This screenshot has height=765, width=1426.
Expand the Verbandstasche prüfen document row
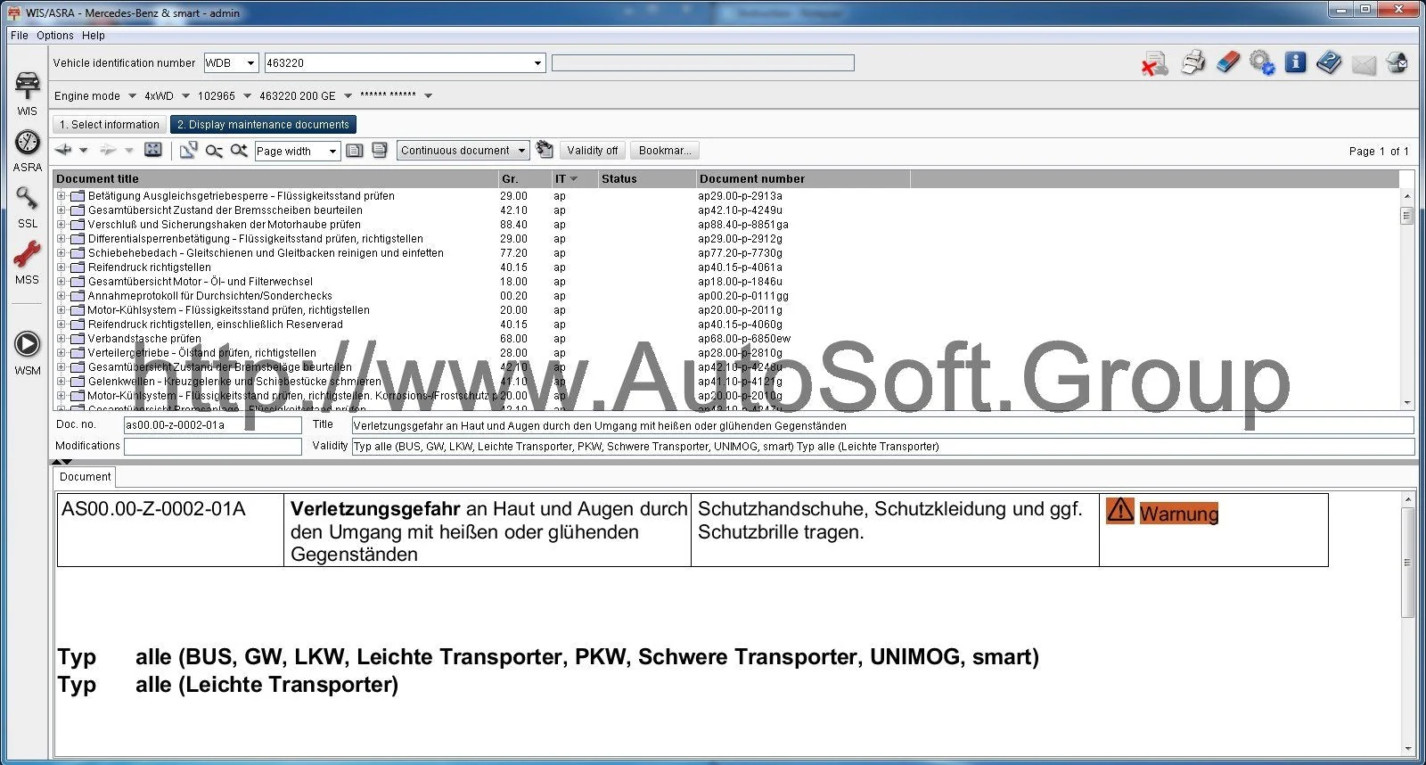click(61, 339)
